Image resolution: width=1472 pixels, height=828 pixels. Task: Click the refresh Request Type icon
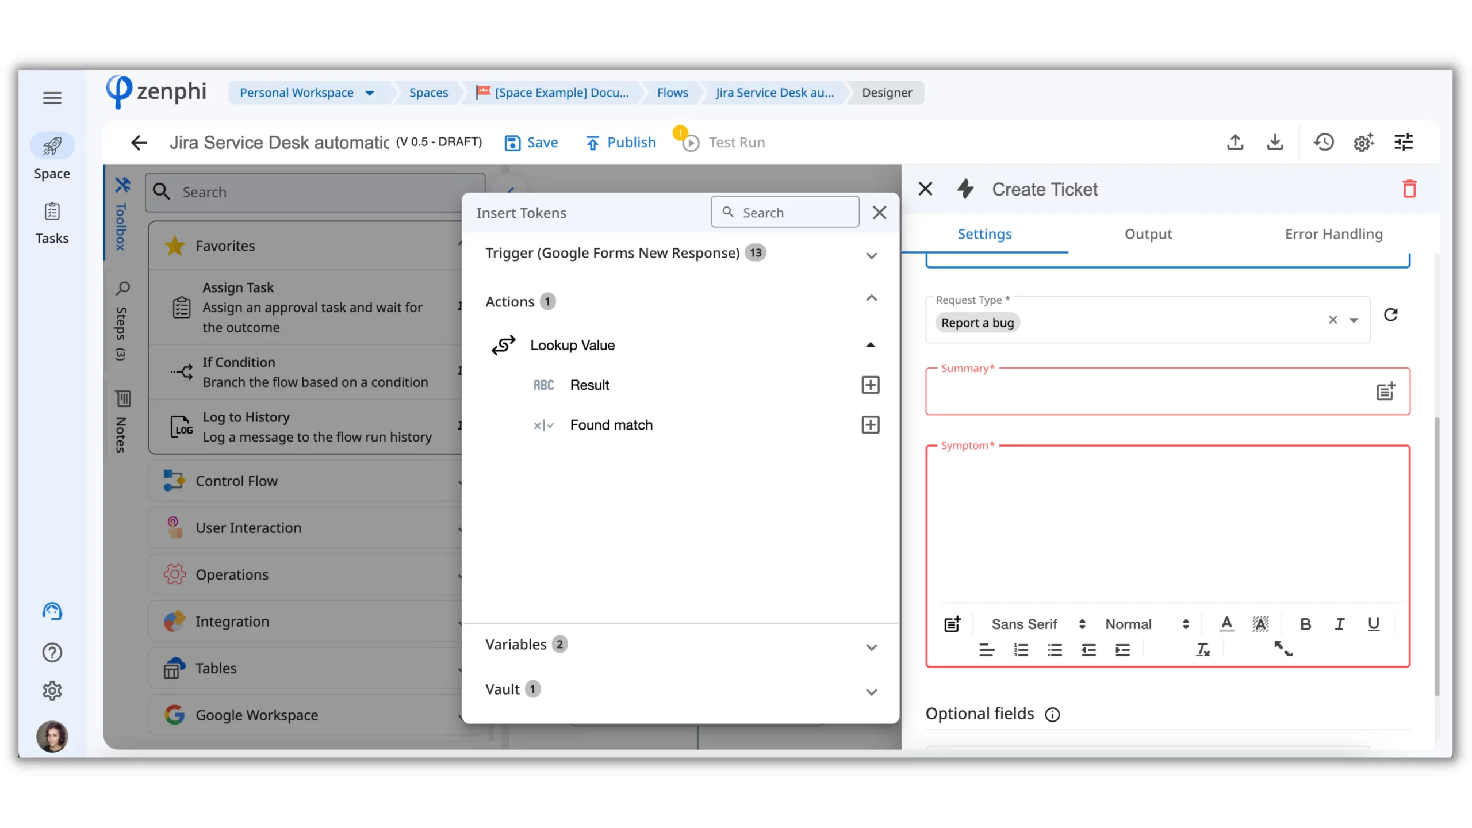point(1390,315)
